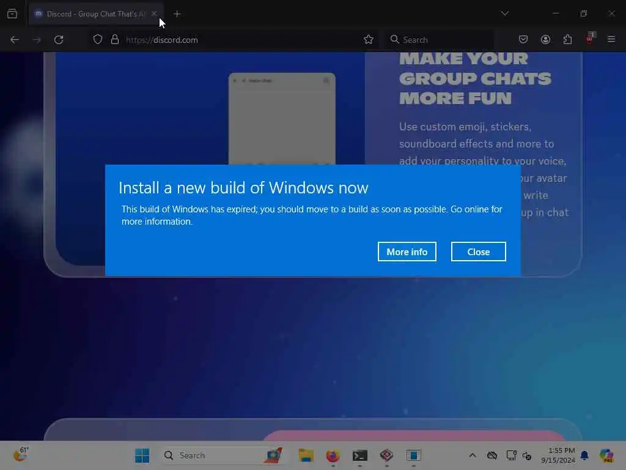Open the list all tabs dropdown
This screenshot has height=470, width=626.
click(504, 13)
